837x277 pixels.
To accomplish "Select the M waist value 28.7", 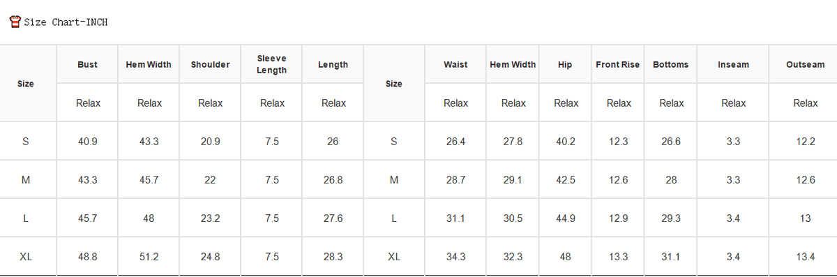I will click(455, 180).
